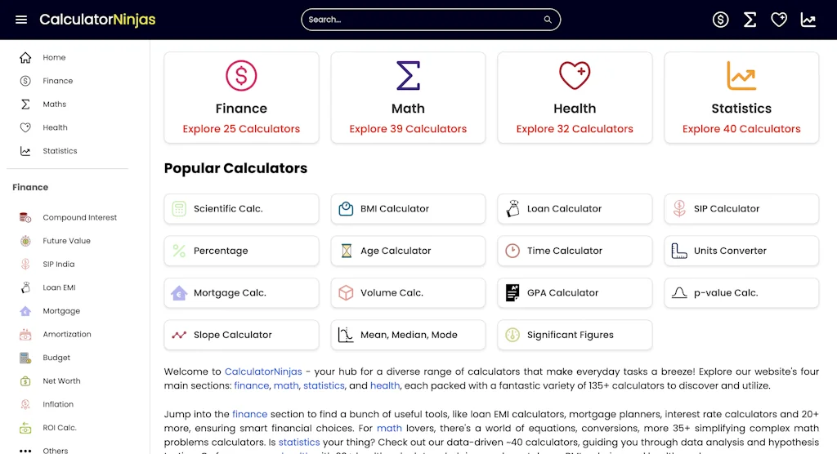Open the hamburger menu icon

point(21,20)
